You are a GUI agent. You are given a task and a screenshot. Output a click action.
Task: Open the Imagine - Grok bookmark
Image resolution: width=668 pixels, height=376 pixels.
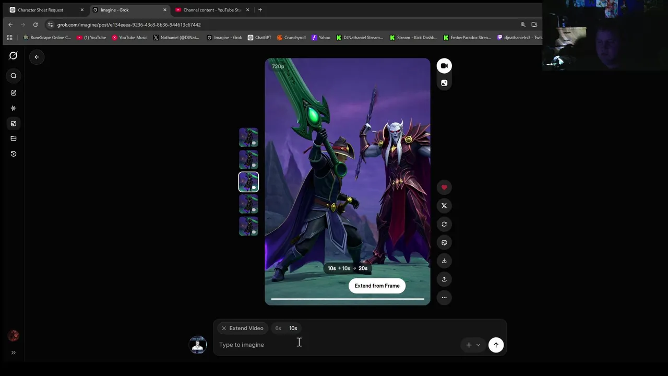pos(224,38)
